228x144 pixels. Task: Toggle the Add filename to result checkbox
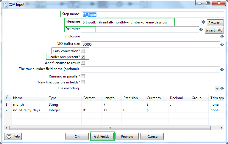point(83,63)
